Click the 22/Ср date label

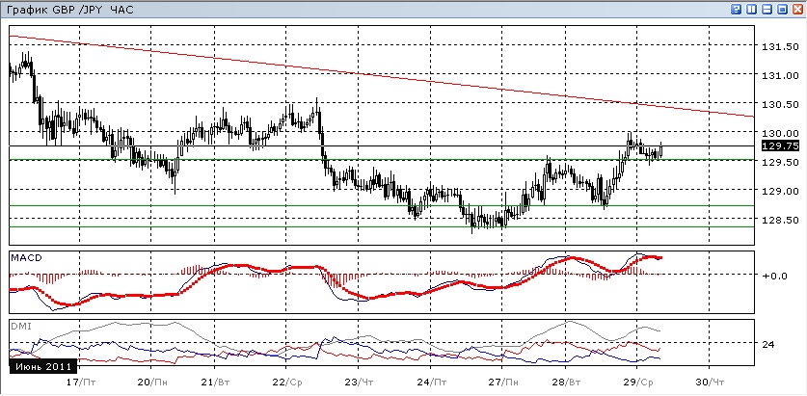(287, 383)
